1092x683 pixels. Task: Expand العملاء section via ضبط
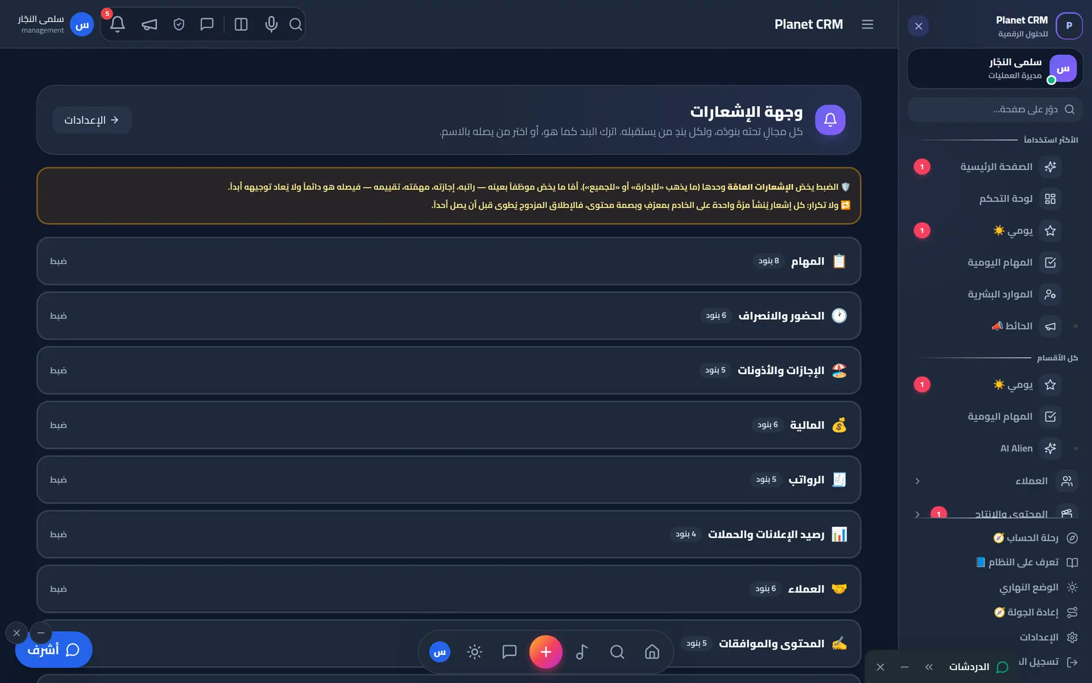pos(58,589)
